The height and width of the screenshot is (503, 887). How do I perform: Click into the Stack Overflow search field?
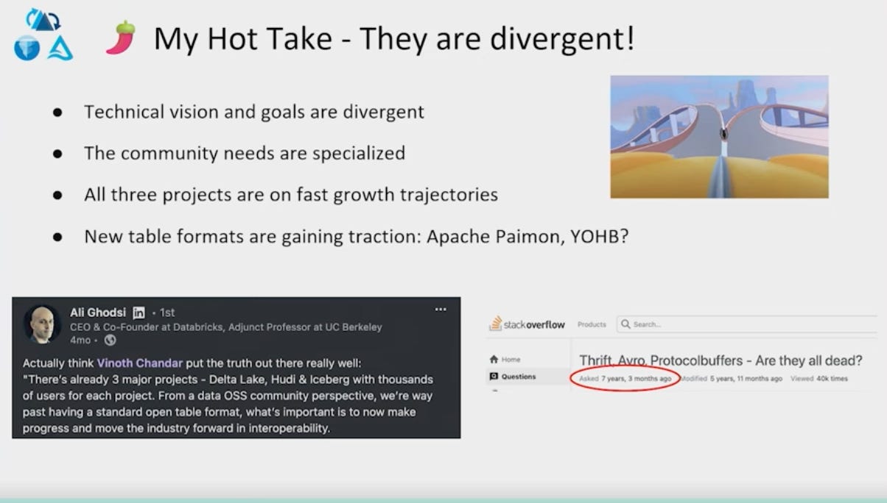(x=748, y=324)
